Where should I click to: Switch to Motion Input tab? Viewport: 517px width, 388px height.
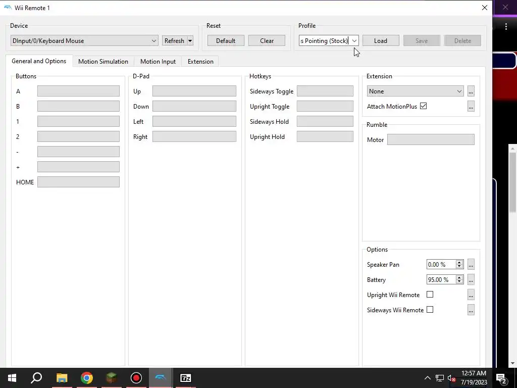[158, 61]
